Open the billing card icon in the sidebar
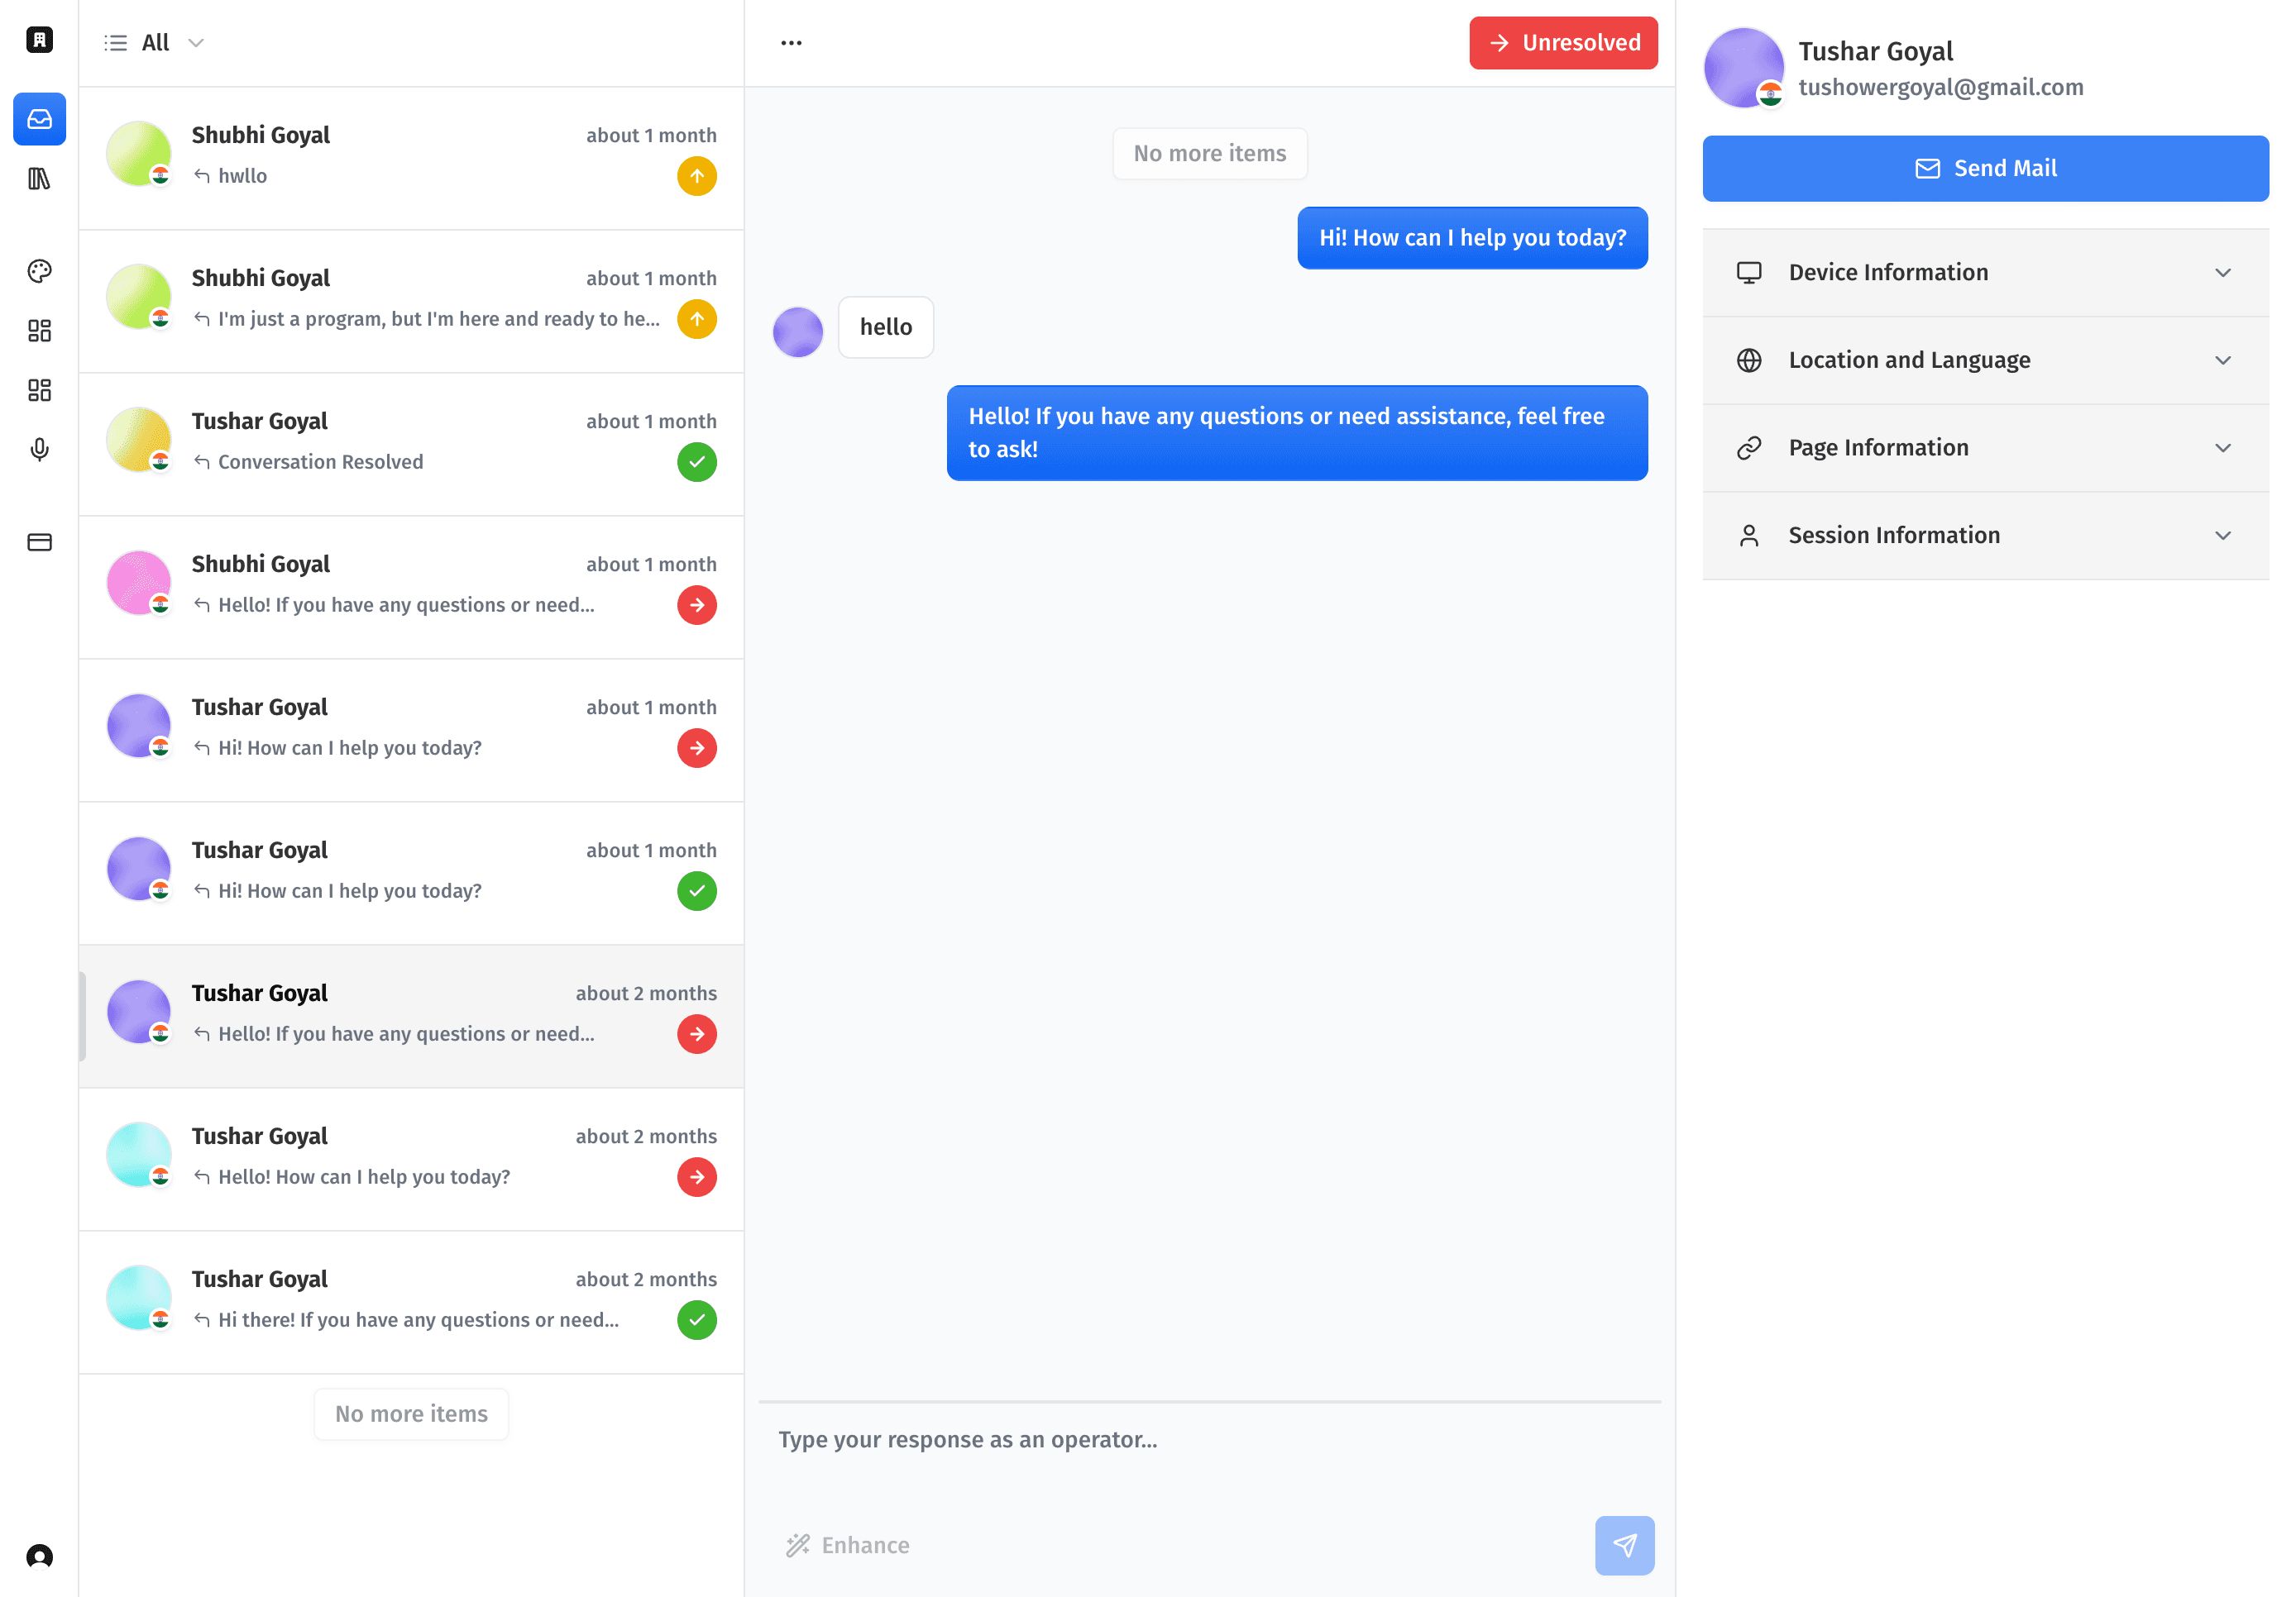The width and height of the screenshot is (2296, 1597). pos(39,541)
